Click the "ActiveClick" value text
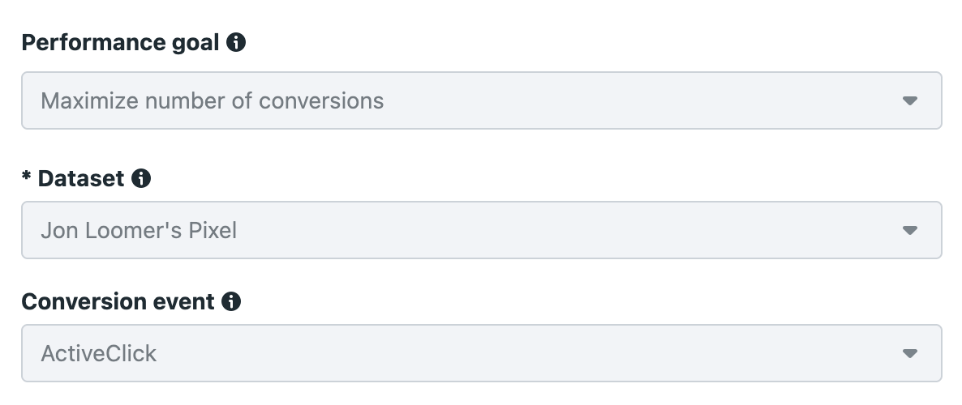Screen dimensions: 962x405 pos(99,353)
